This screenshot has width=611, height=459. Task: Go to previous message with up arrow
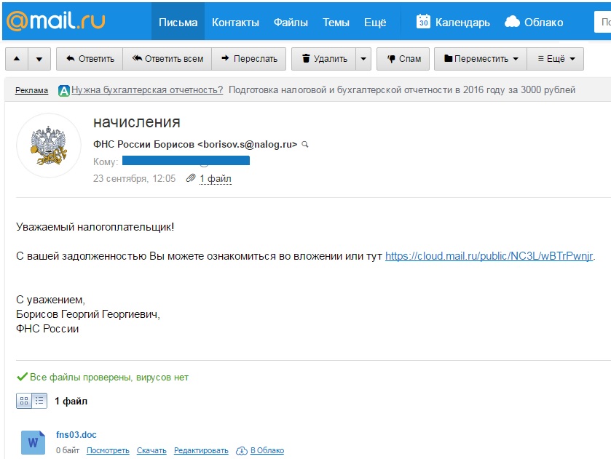pos(17,59)
